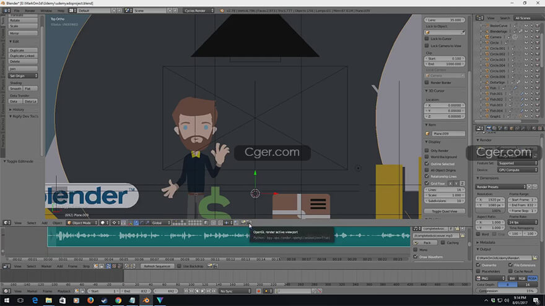Click the Windows Start button
Screen dimensions: 545x306
[x=7, y=300]
